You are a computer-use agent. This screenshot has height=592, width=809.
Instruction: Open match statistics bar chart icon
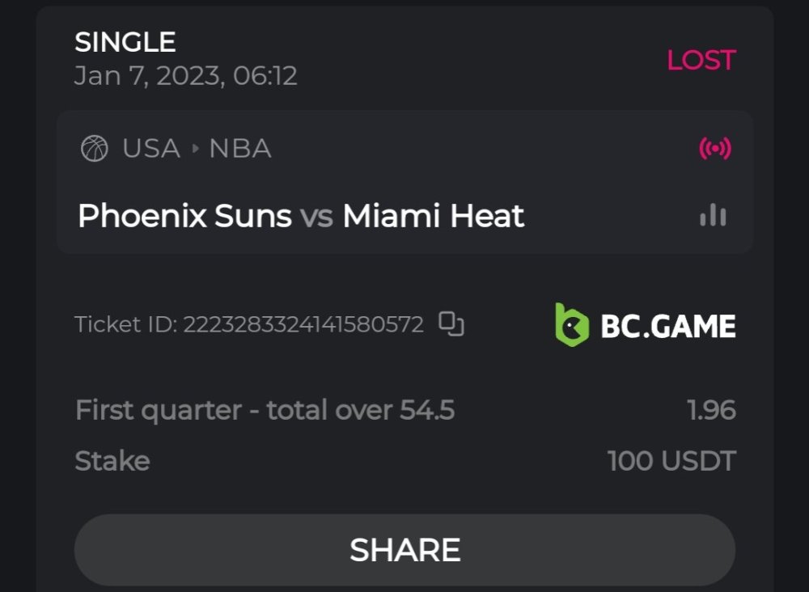(713, 215)
